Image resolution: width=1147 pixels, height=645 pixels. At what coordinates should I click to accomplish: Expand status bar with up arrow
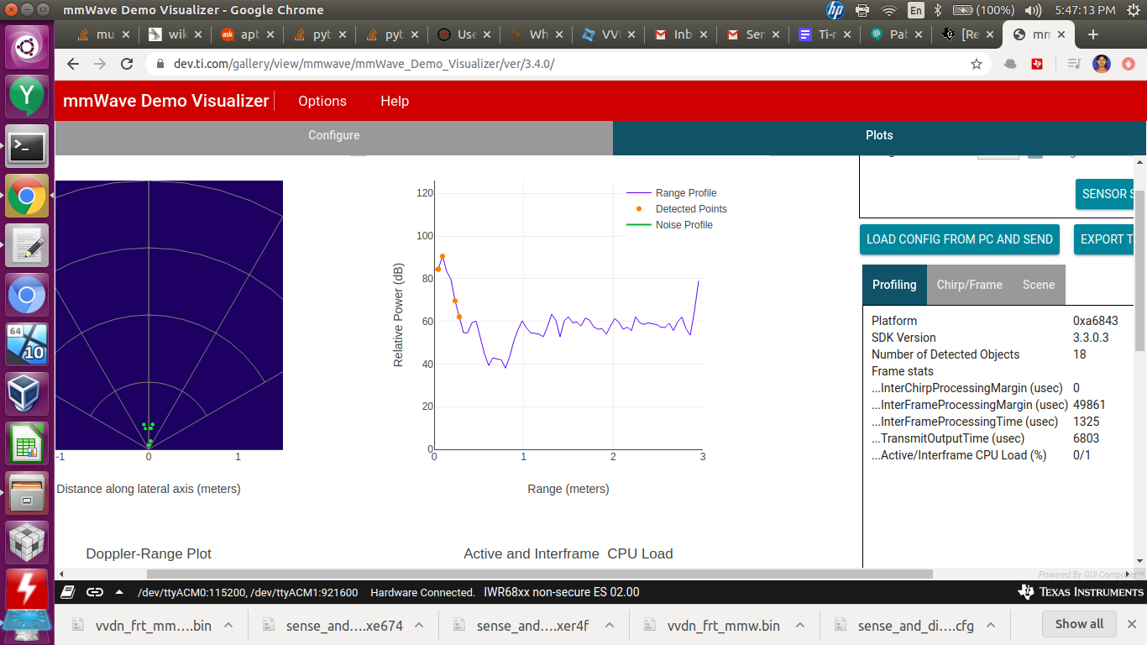(x=119, y=592)
